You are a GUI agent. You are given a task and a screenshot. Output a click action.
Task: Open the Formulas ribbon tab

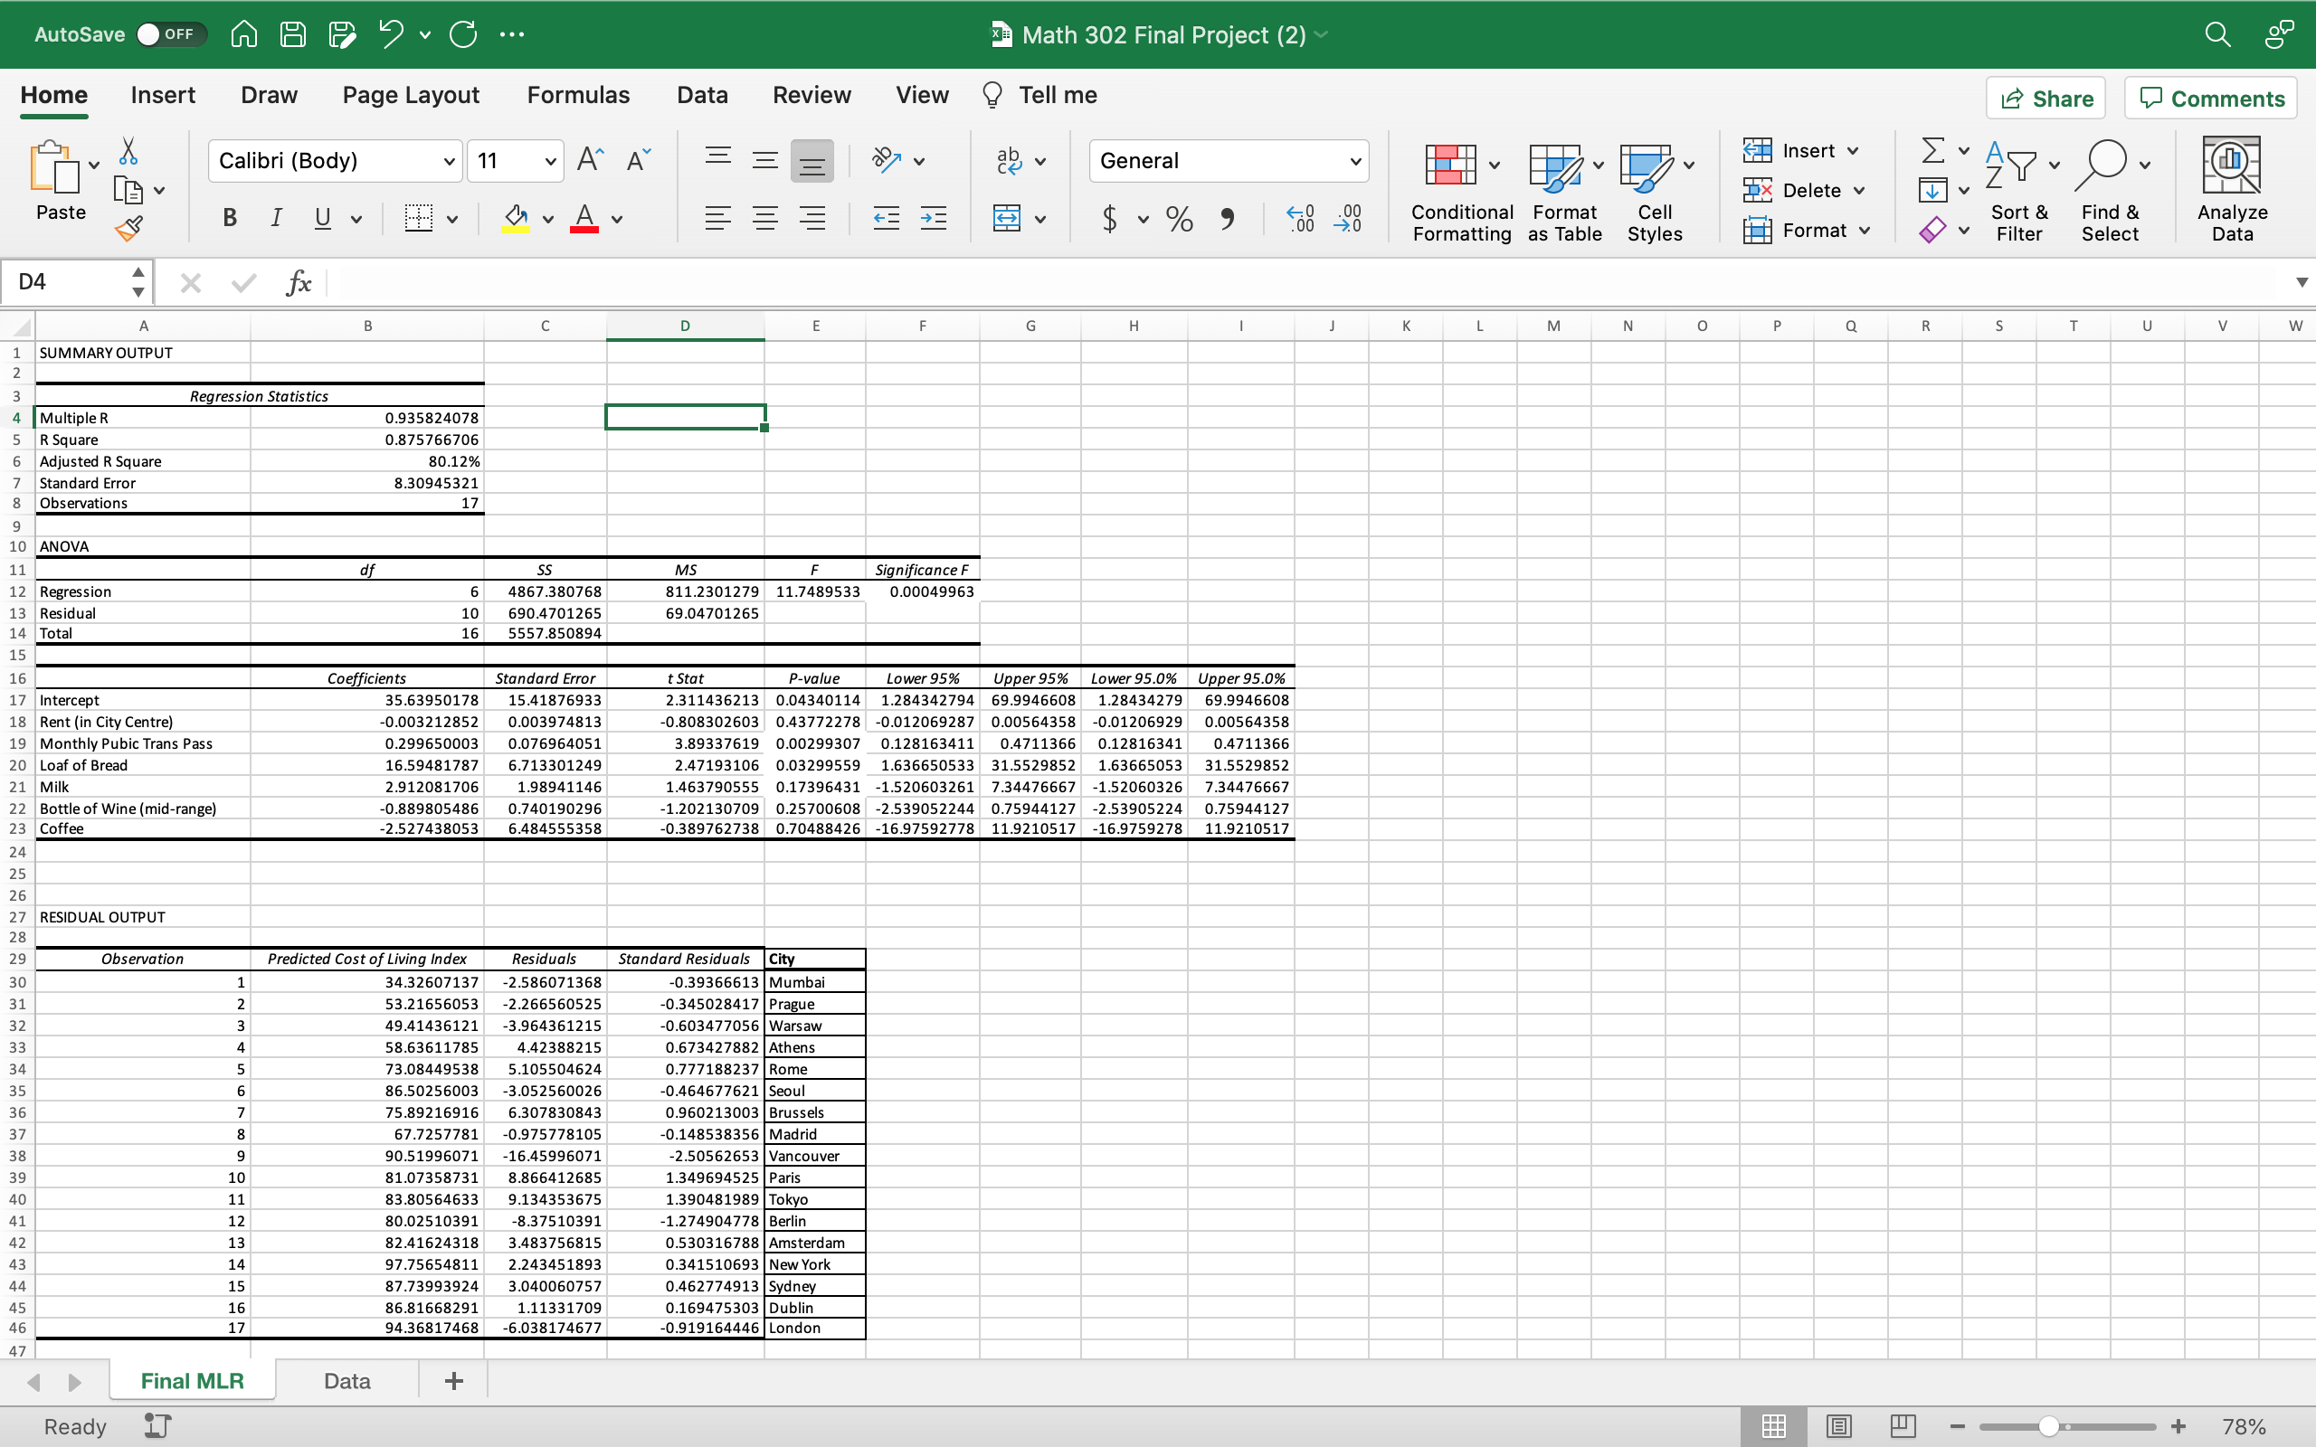(x=578, y=95)
